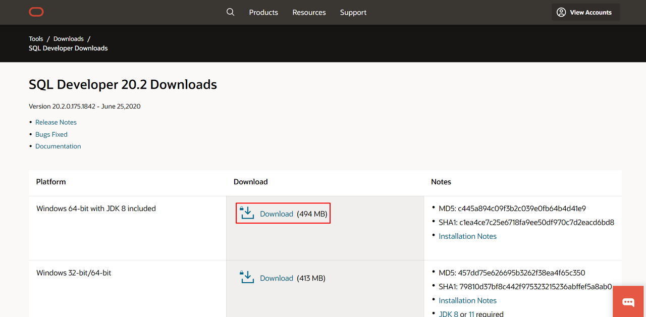
Task: Open the Documentation link
Action: point(58,146)
